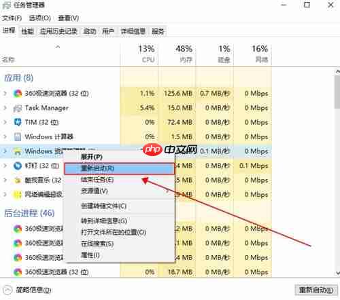Sort by the 名称 column header
This screenshot has height=300, width=340.
(60, 54)
